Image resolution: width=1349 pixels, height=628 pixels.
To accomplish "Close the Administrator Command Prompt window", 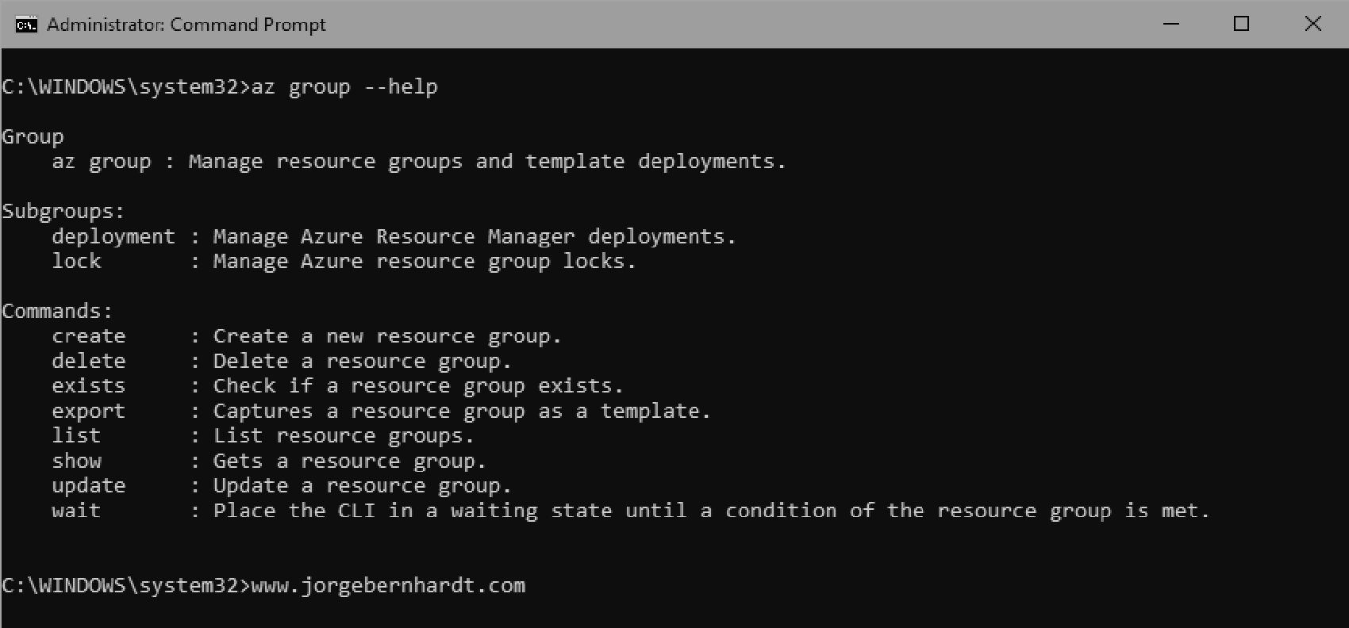I will click(1312, 25).
